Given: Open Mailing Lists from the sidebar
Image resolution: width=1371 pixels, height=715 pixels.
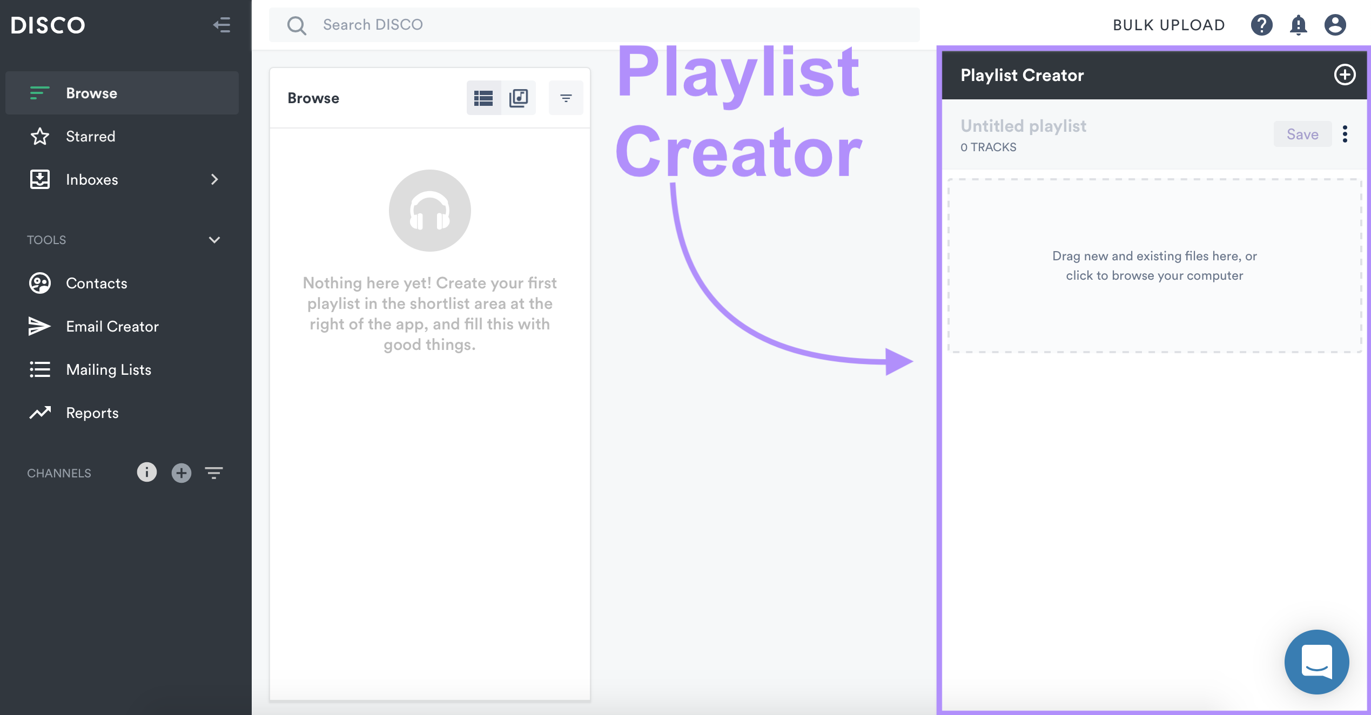Looking at the screenshot, I should [109, 369].
